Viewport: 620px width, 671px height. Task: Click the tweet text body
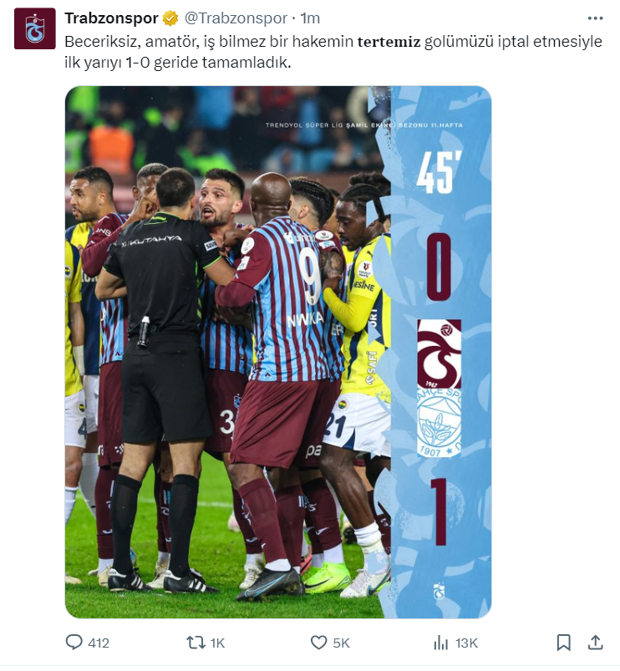[333, 52]
